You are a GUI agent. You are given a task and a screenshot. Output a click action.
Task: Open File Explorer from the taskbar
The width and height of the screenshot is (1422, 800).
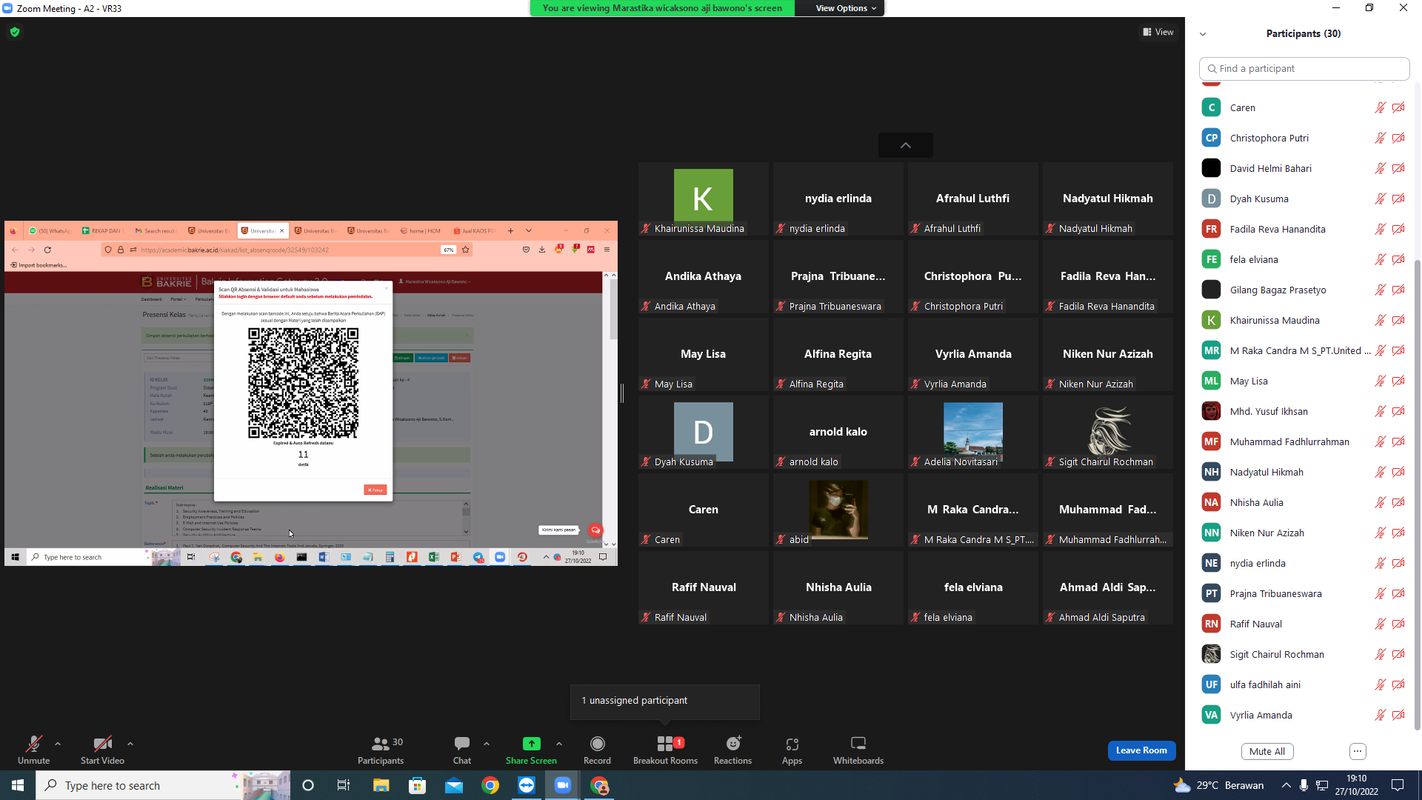(x=381, y=785)
